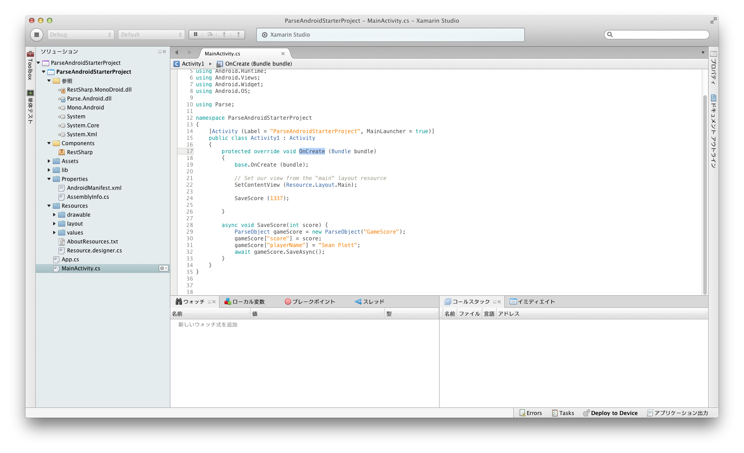This screenshot has height=453, width=744.
Task: Open the document tab list dropdown arrow
Action: (703, 53)
